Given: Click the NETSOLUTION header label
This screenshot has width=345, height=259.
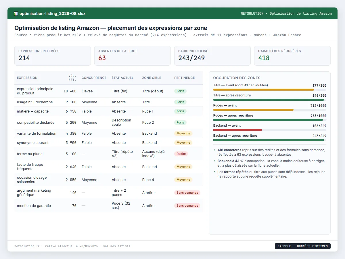Looking at the screenshot, I should (x=252, y=14).
